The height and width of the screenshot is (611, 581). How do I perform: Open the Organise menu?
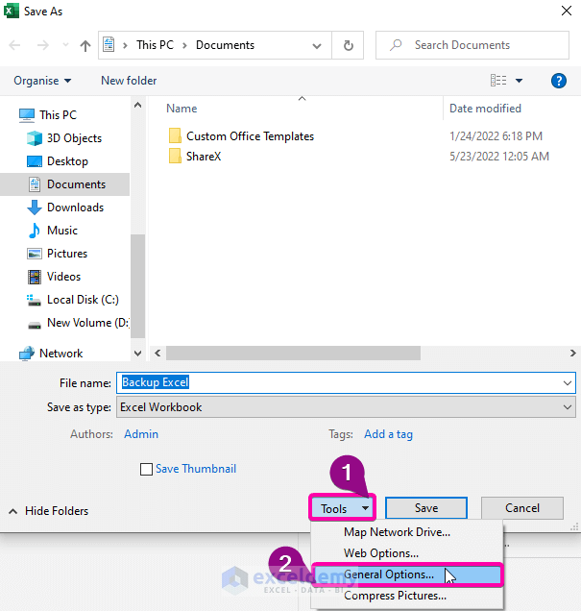[x=42, y=81]
